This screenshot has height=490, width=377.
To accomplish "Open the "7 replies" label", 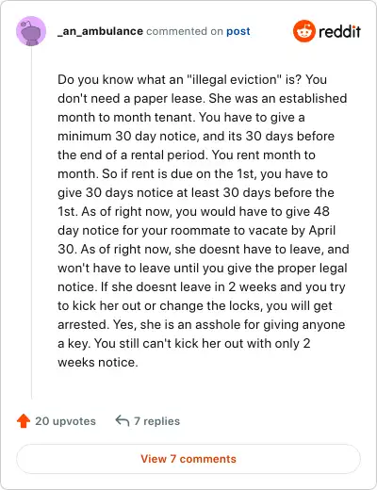I will point(156,421).
